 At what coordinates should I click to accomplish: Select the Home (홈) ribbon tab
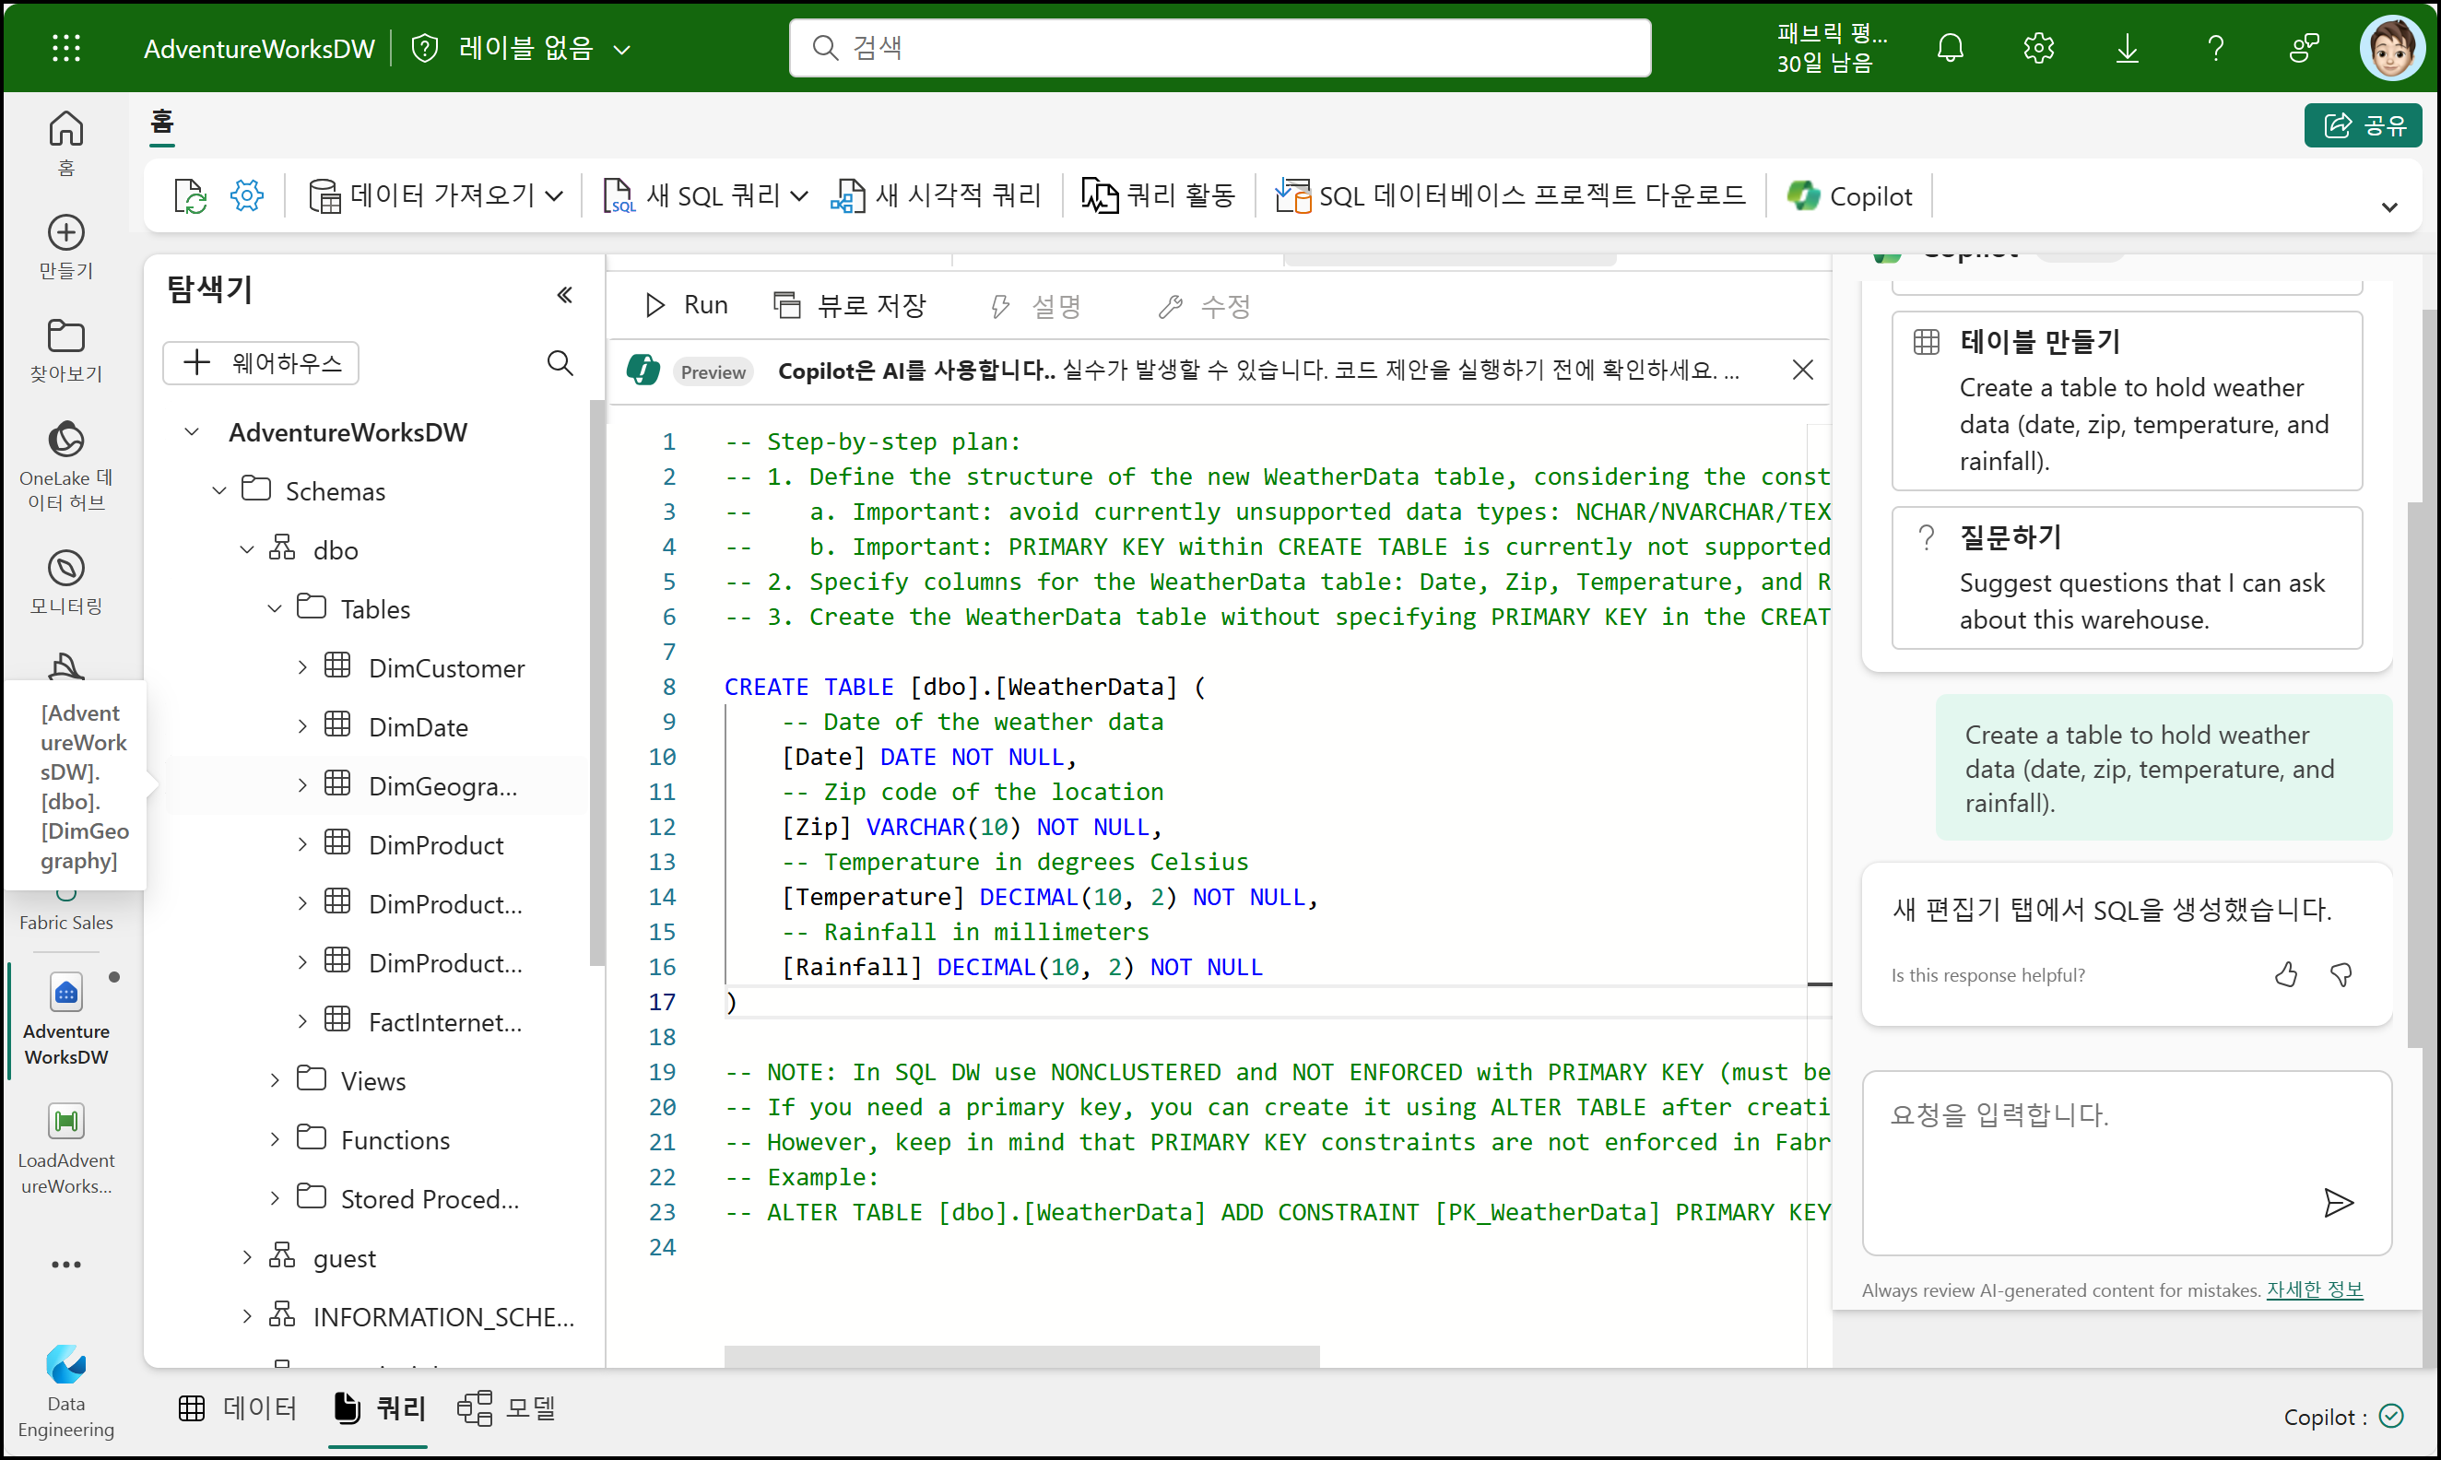point(162,123)
